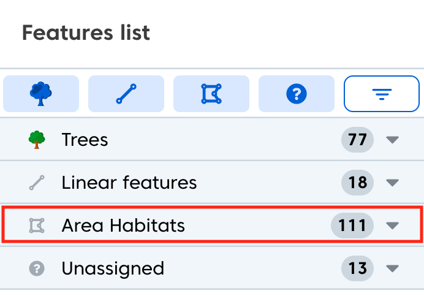The height and width of the screenshot is (296, 424).
Task: Toggle the area habitats filter button
Action: click(211, 94)
